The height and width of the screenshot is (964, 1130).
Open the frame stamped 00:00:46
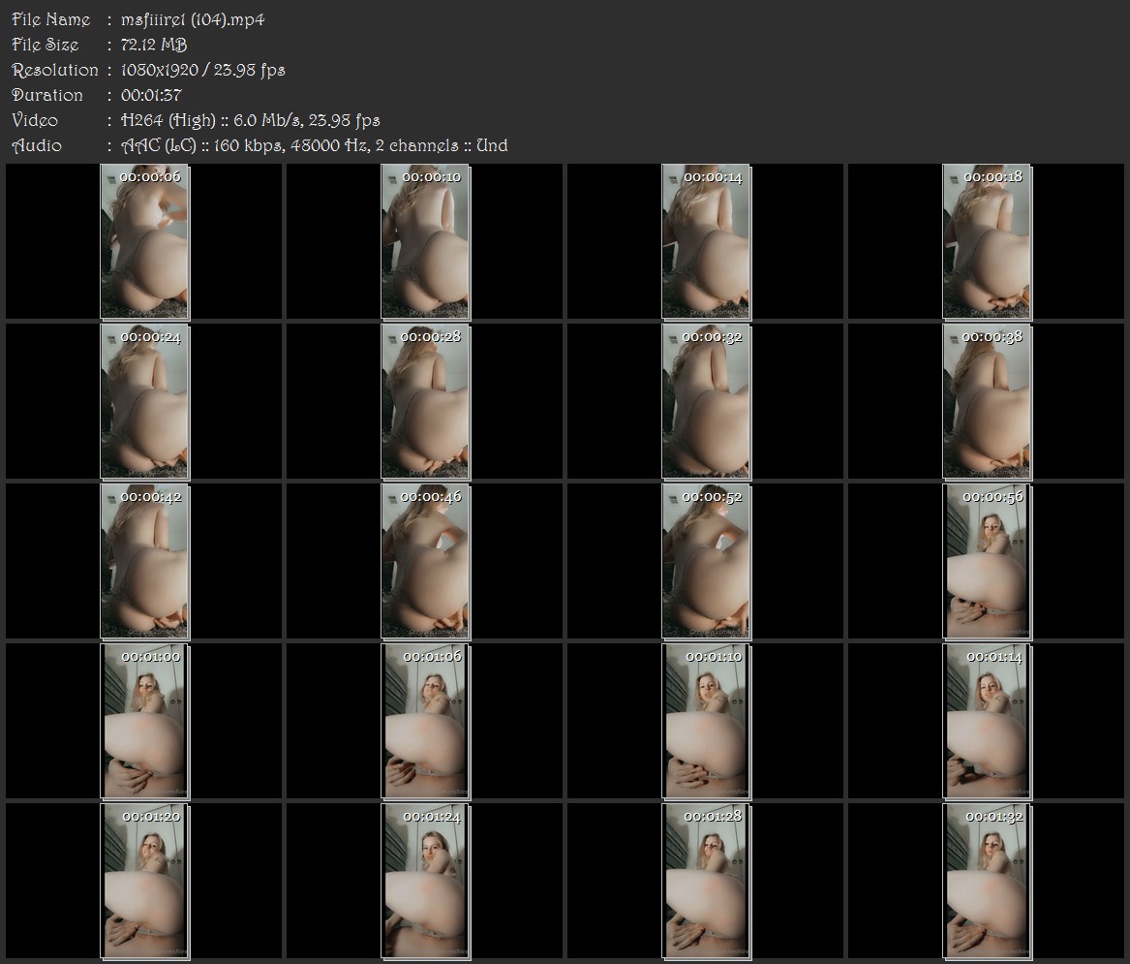click(x=426, y=562)
